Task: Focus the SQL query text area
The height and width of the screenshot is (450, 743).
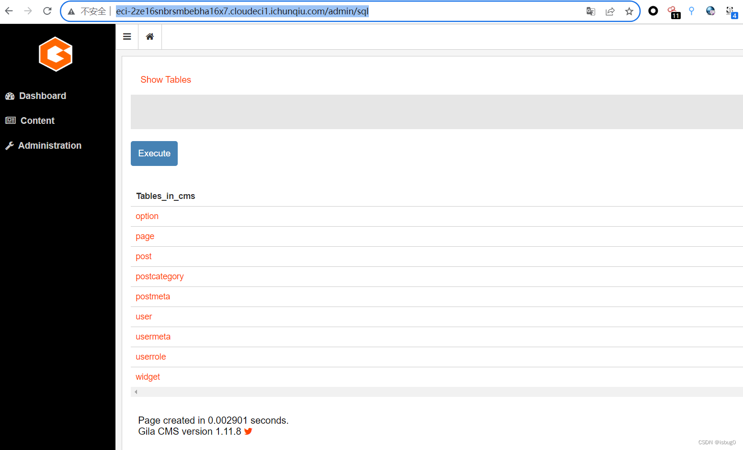Action: 436,112
